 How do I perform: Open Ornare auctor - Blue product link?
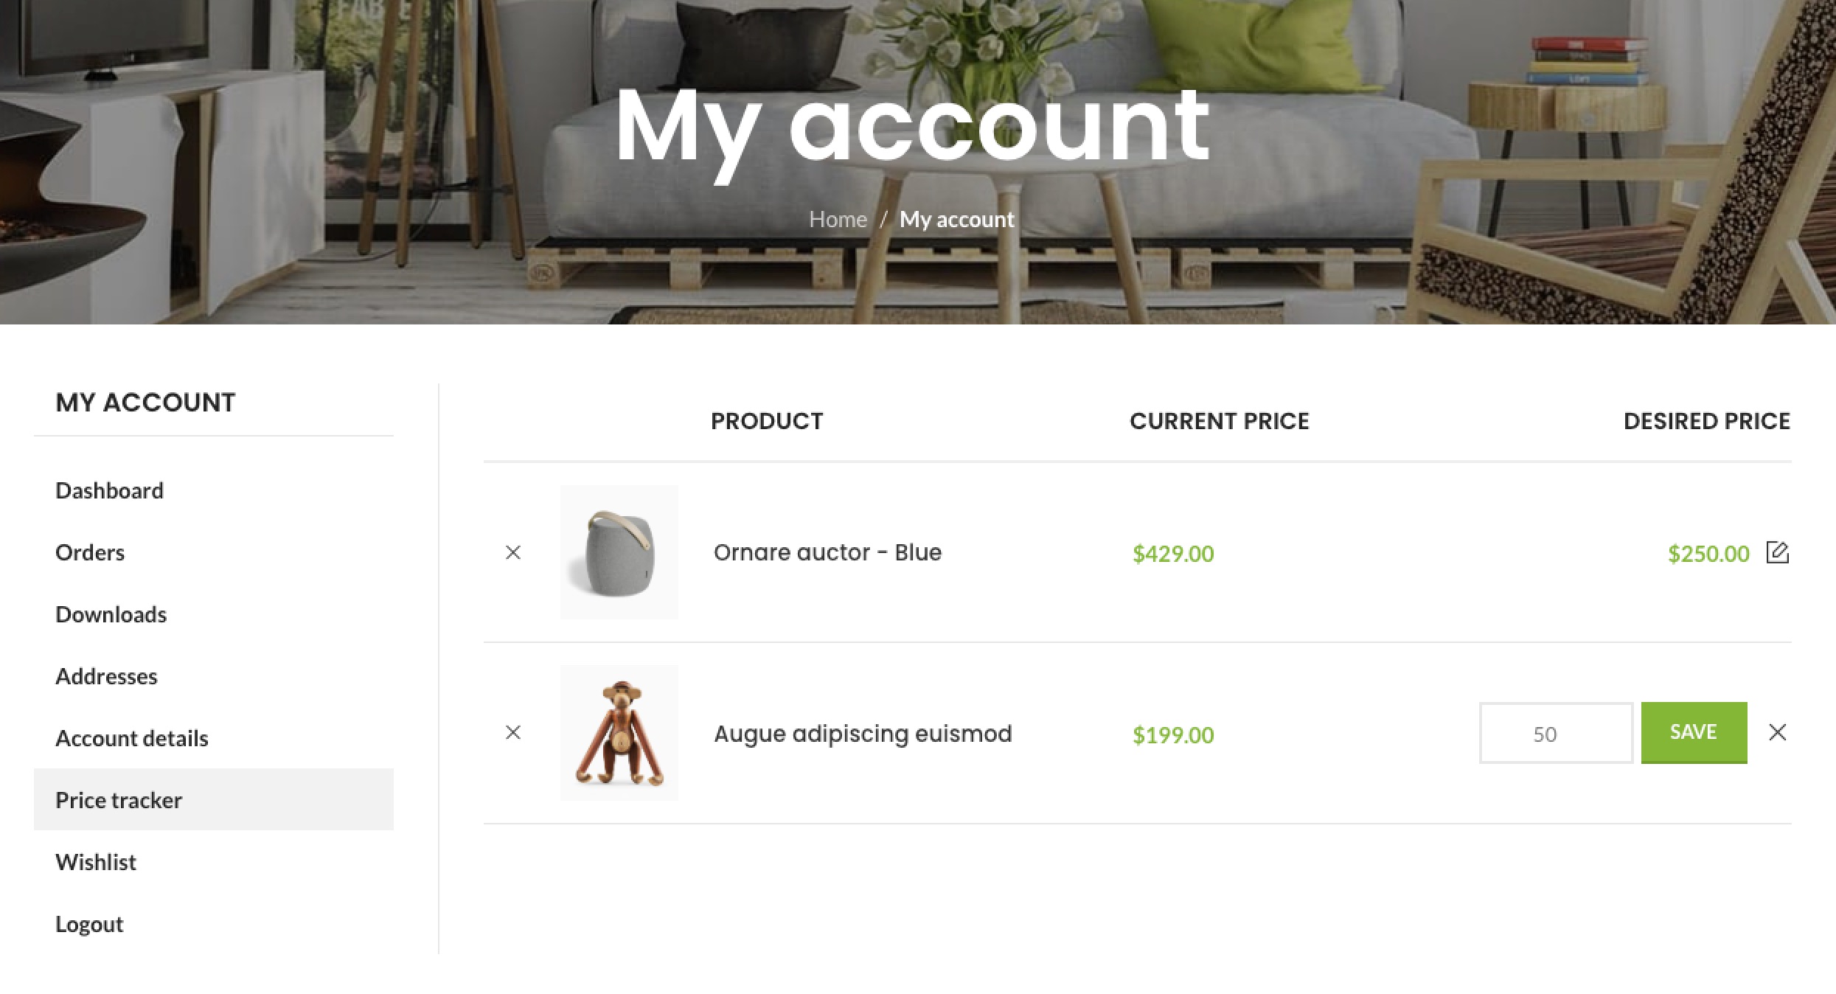pos(827,552)
